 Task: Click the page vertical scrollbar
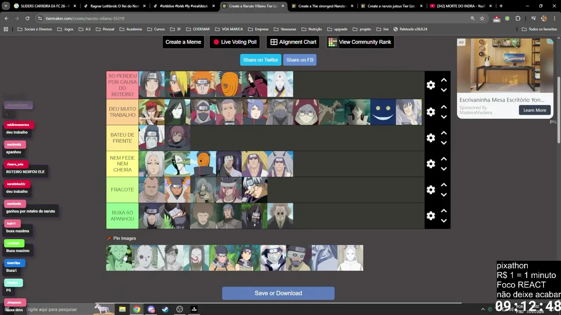coord(558,109)
